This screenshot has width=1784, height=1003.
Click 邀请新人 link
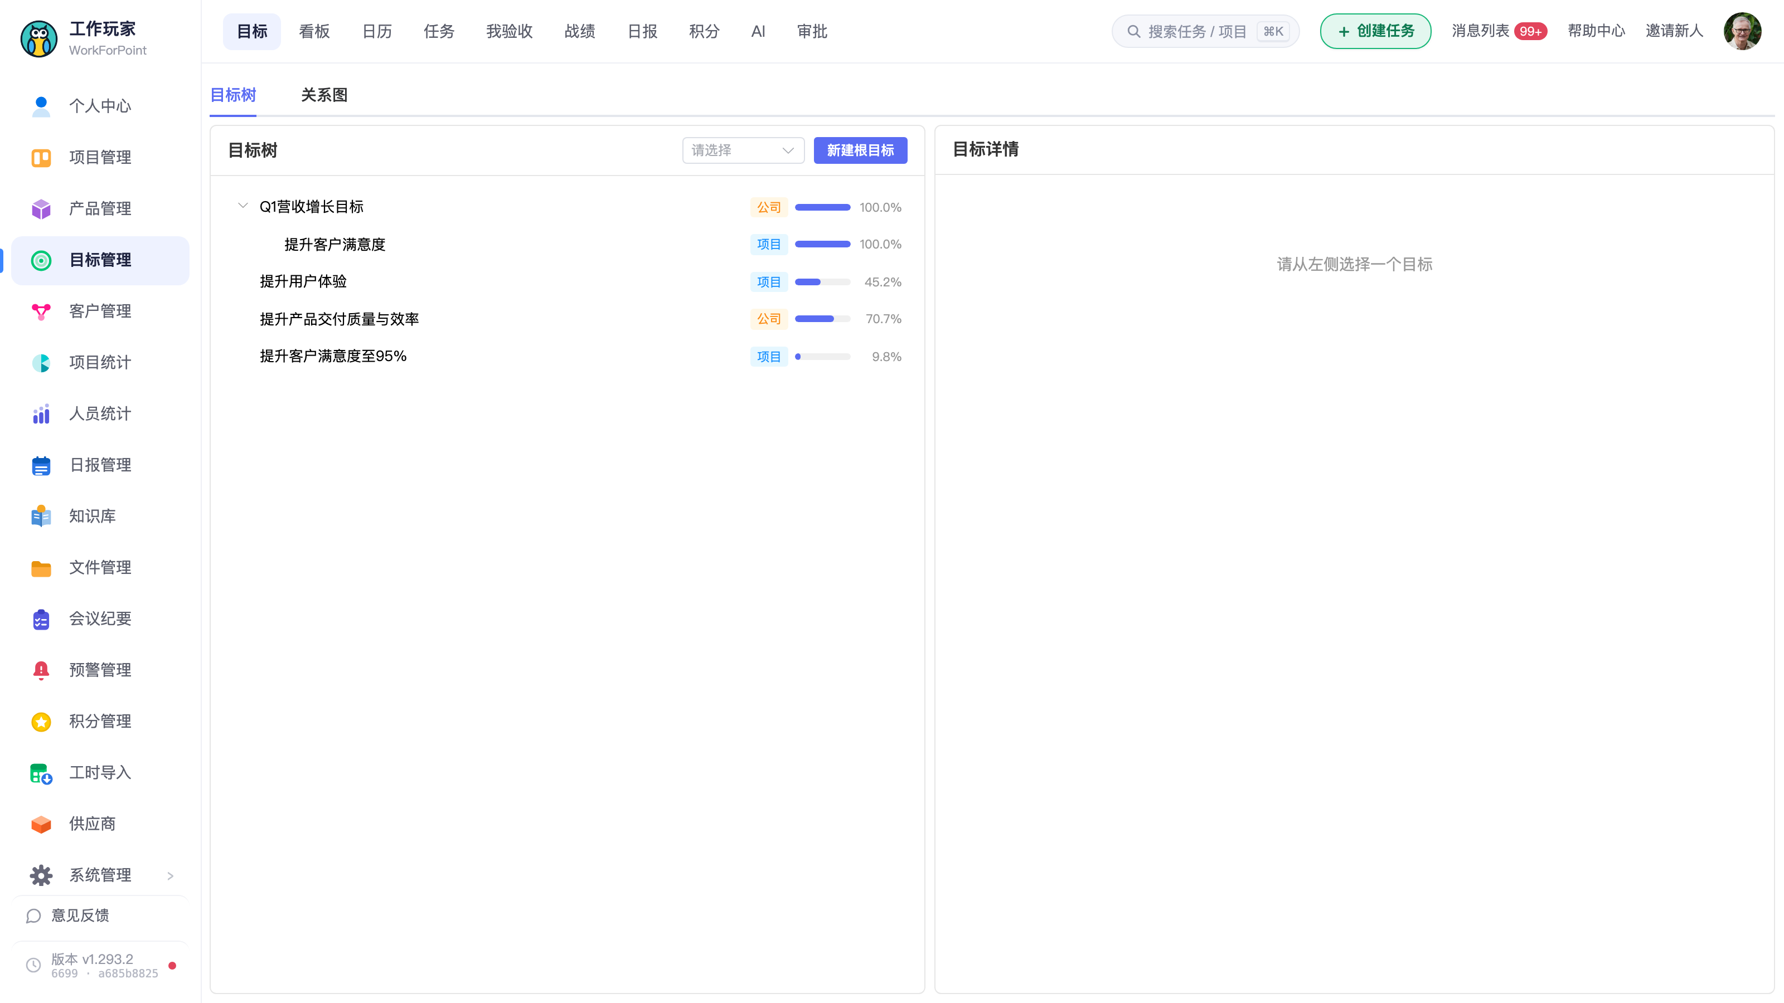pos(1674,31)
